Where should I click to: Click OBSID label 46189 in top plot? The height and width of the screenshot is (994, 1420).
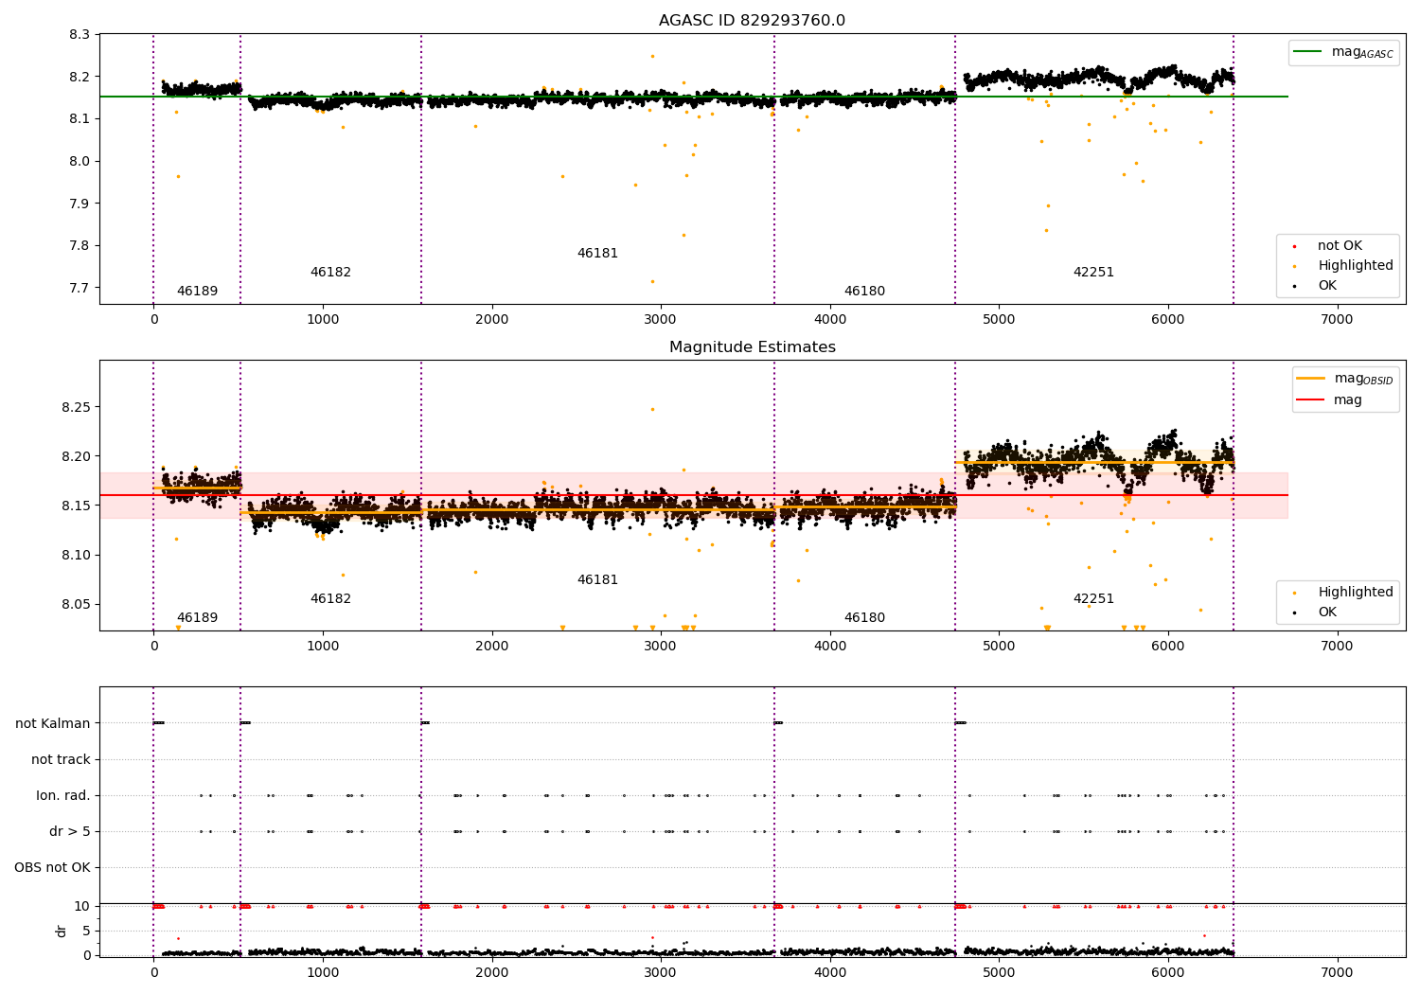click(197, 292)
